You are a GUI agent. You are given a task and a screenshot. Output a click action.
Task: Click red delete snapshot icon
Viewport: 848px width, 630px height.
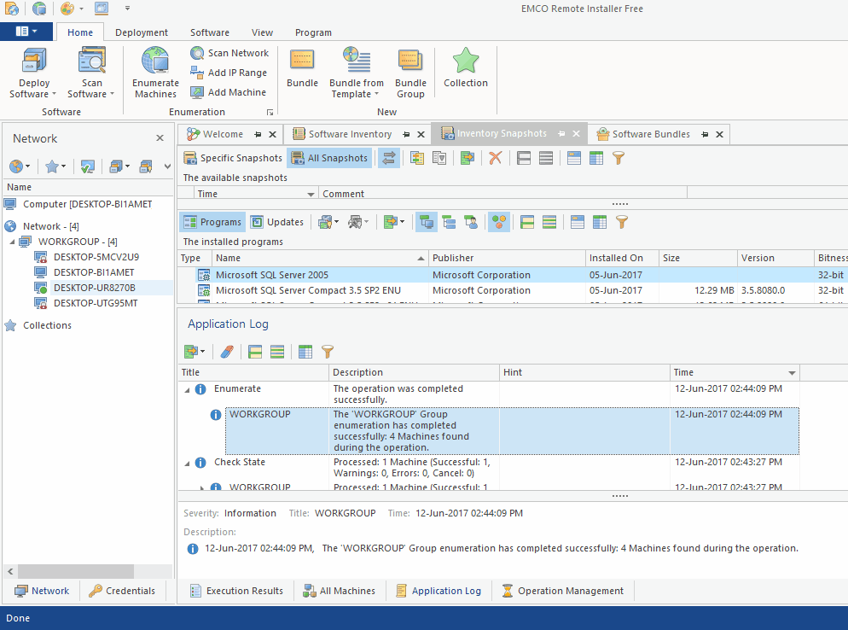tap(496, 158)
